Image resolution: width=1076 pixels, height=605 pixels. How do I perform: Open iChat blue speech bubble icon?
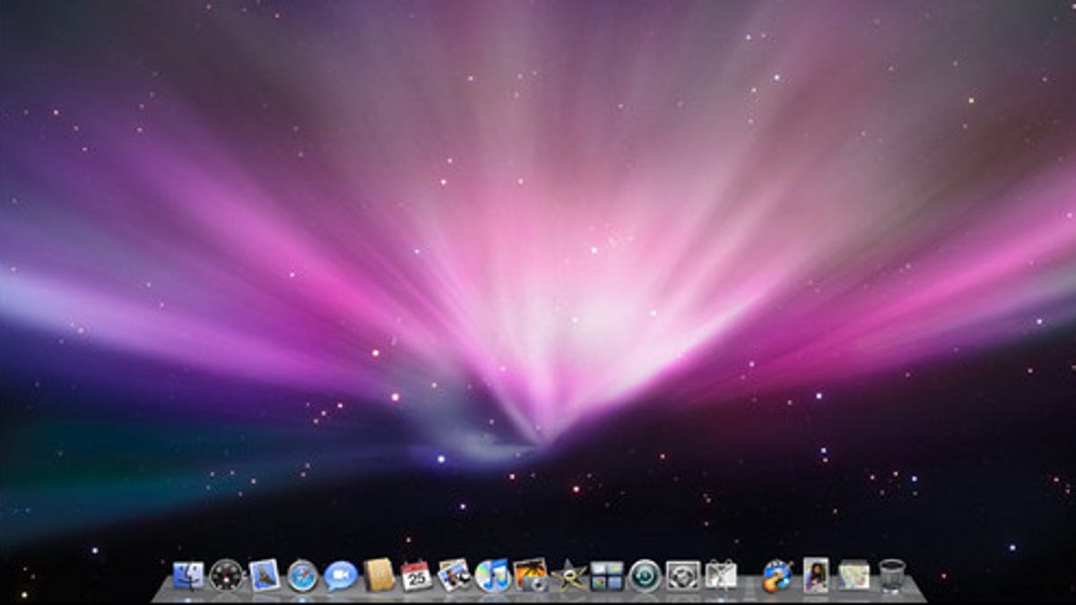click(x=341, y=575)
